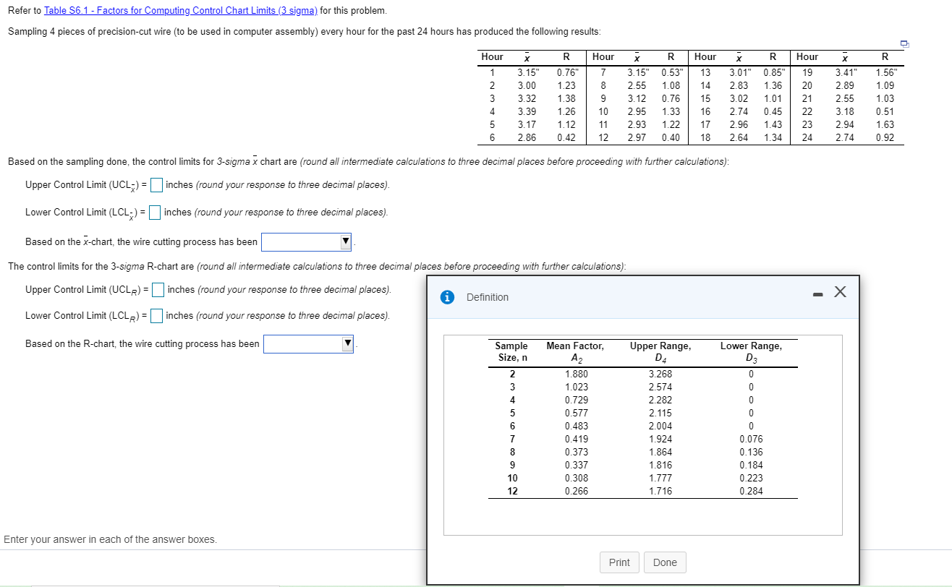The width and height of the screenshot is (952, 587).
Task: Click the UCL x-bar answer box
Action: [156, 184]
